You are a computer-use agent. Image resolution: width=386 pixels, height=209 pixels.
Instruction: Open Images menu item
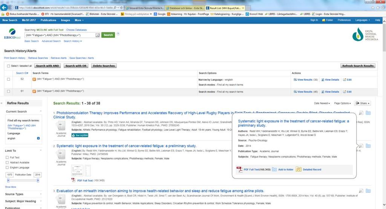pos(66,20)
